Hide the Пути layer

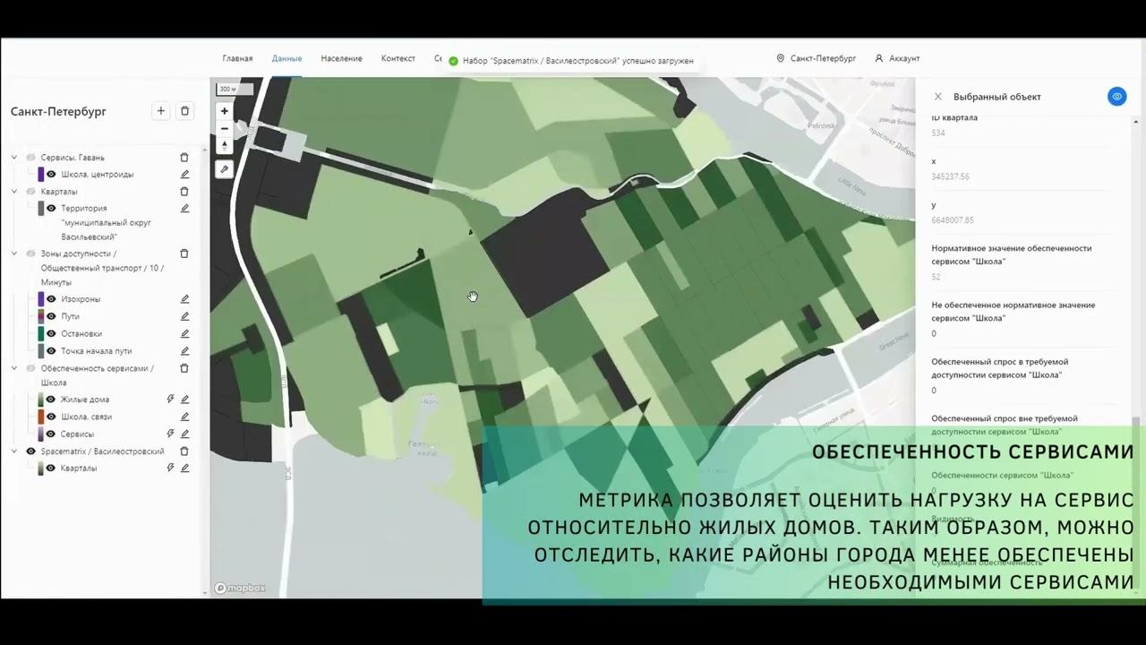(x=51, y=316)
